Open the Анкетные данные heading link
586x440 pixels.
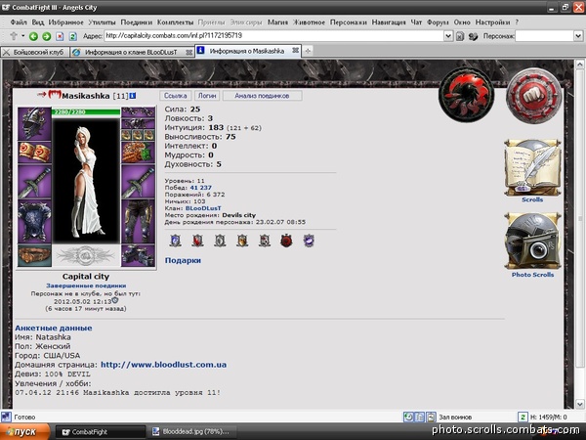tap(54, 329)
